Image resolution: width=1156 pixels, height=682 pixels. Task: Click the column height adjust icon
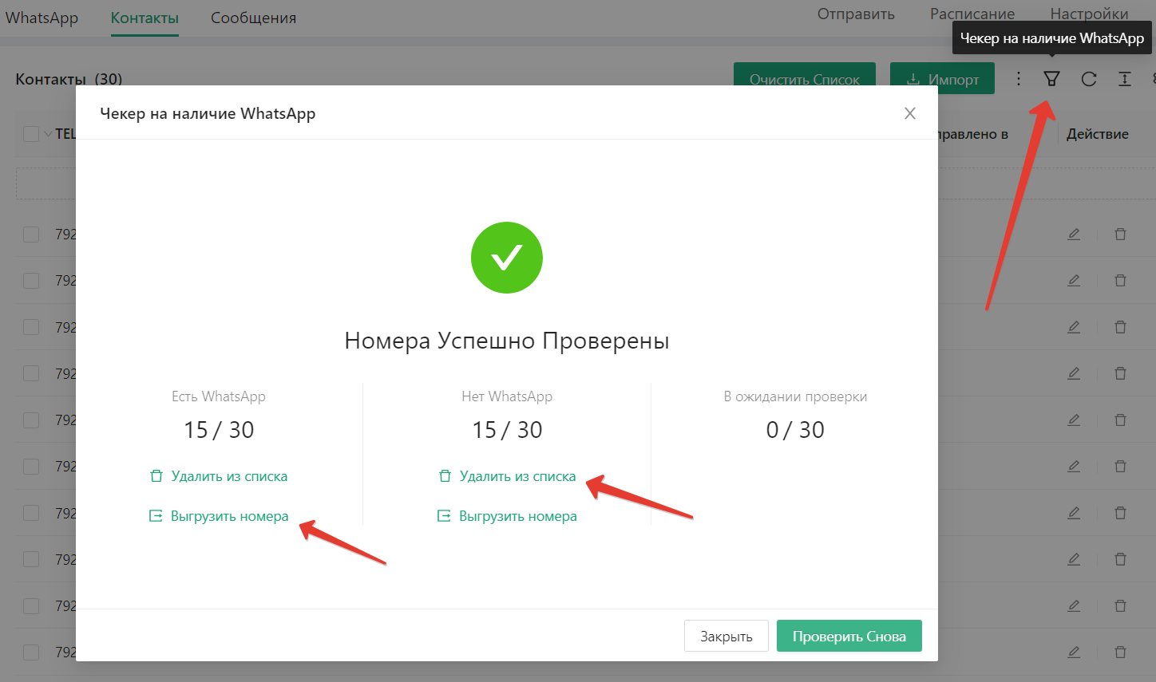click(1125, 79)
